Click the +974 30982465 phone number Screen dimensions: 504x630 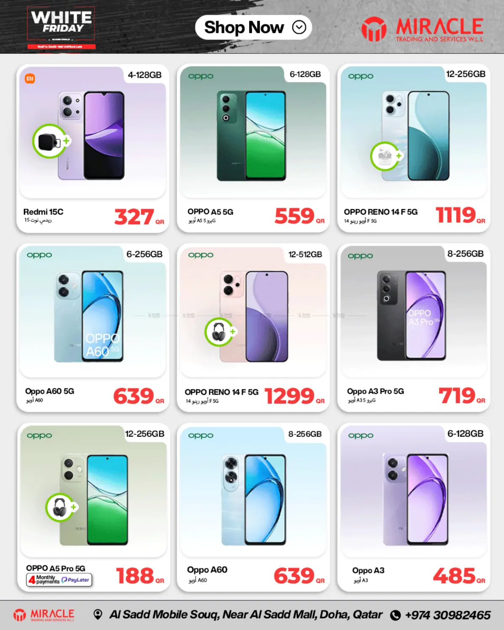click(448, 615)
